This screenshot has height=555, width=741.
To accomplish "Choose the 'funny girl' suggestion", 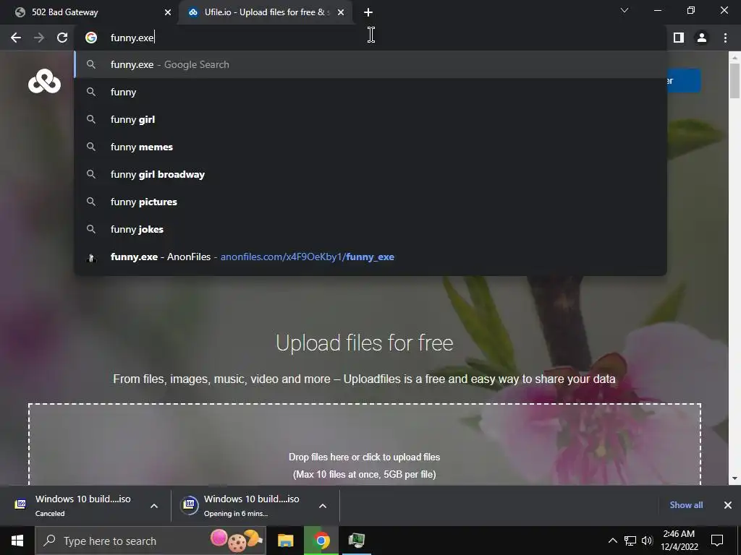I will [371, 119].
